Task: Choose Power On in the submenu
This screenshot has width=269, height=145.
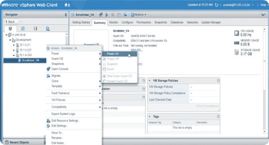Action: pyautogui.click(x=120, y=54)
